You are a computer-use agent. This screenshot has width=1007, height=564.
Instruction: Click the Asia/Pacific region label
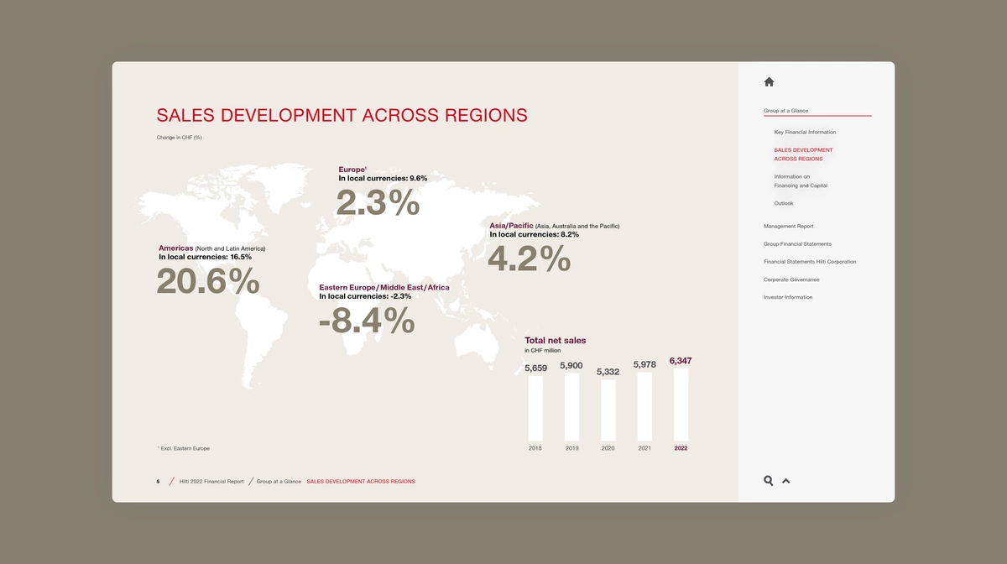[511, 226]
